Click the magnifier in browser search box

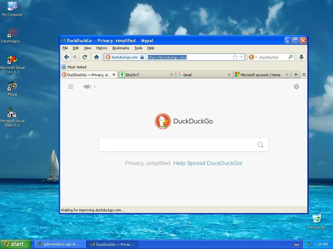pos(290,57)
